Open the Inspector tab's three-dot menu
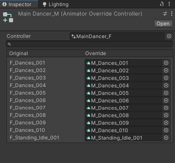 (x=169, y=4)
